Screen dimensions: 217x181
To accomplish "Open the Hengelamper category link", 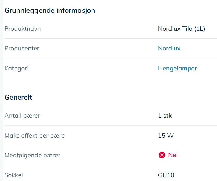I will [177, 68].
